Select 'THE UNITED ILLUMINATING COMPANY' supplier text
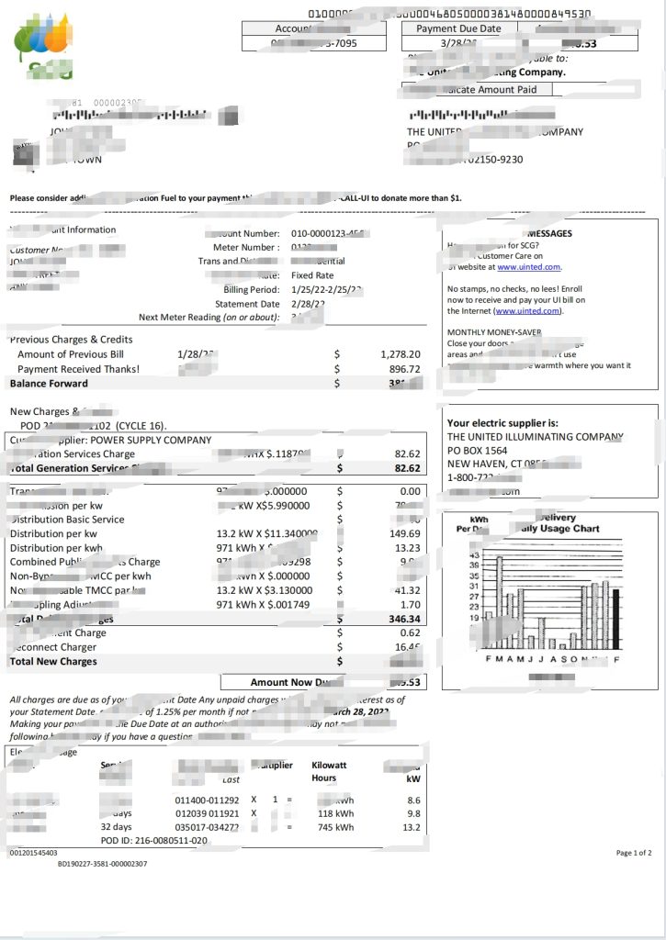The width and height of the screenshot is (666, 940). point(536,436)
